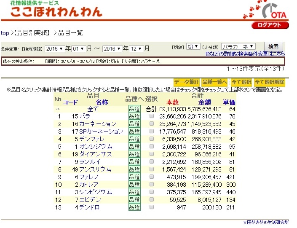Click the 品種 button for デンドロ
Screen dimensions: 297x228
pyautogui.click(x=134, y=207)
